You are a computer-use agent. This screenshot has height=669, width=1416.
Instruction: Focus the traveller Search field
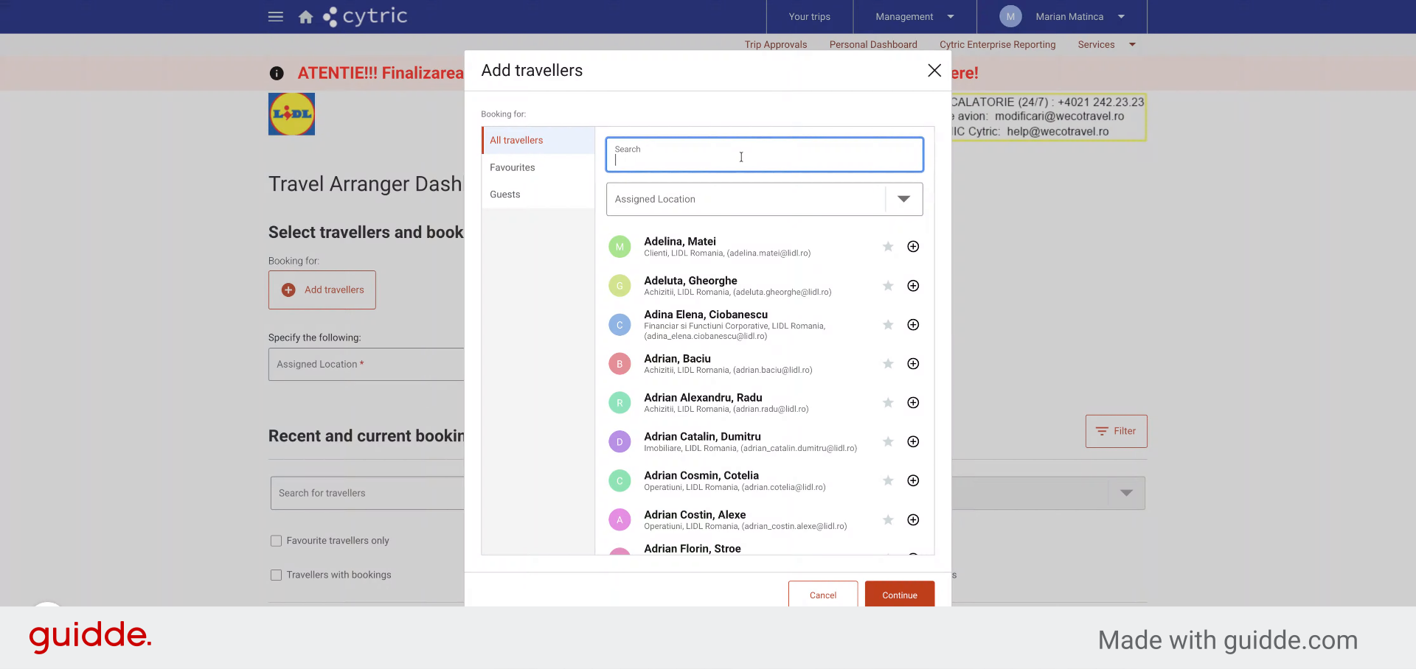(764, 155)
